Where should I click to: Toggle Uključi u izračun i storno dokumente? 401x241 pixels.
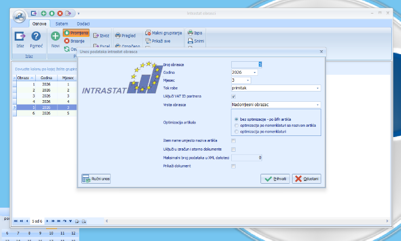point(233,149)
